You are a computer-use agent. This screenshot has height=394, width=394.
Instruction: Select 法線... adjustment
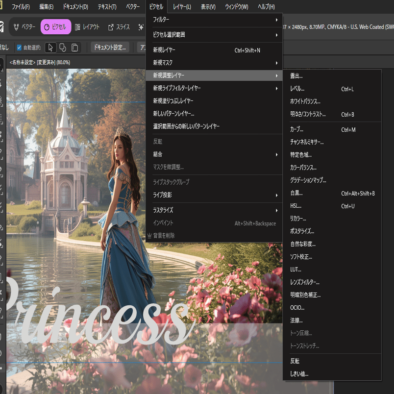click(332, 320)
